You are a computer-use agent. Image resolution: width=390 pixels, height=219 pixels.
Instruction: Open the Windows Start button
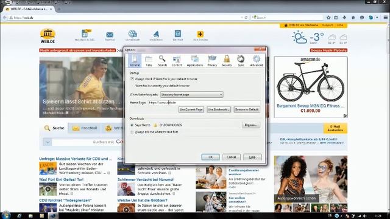(x=5, y=215)
